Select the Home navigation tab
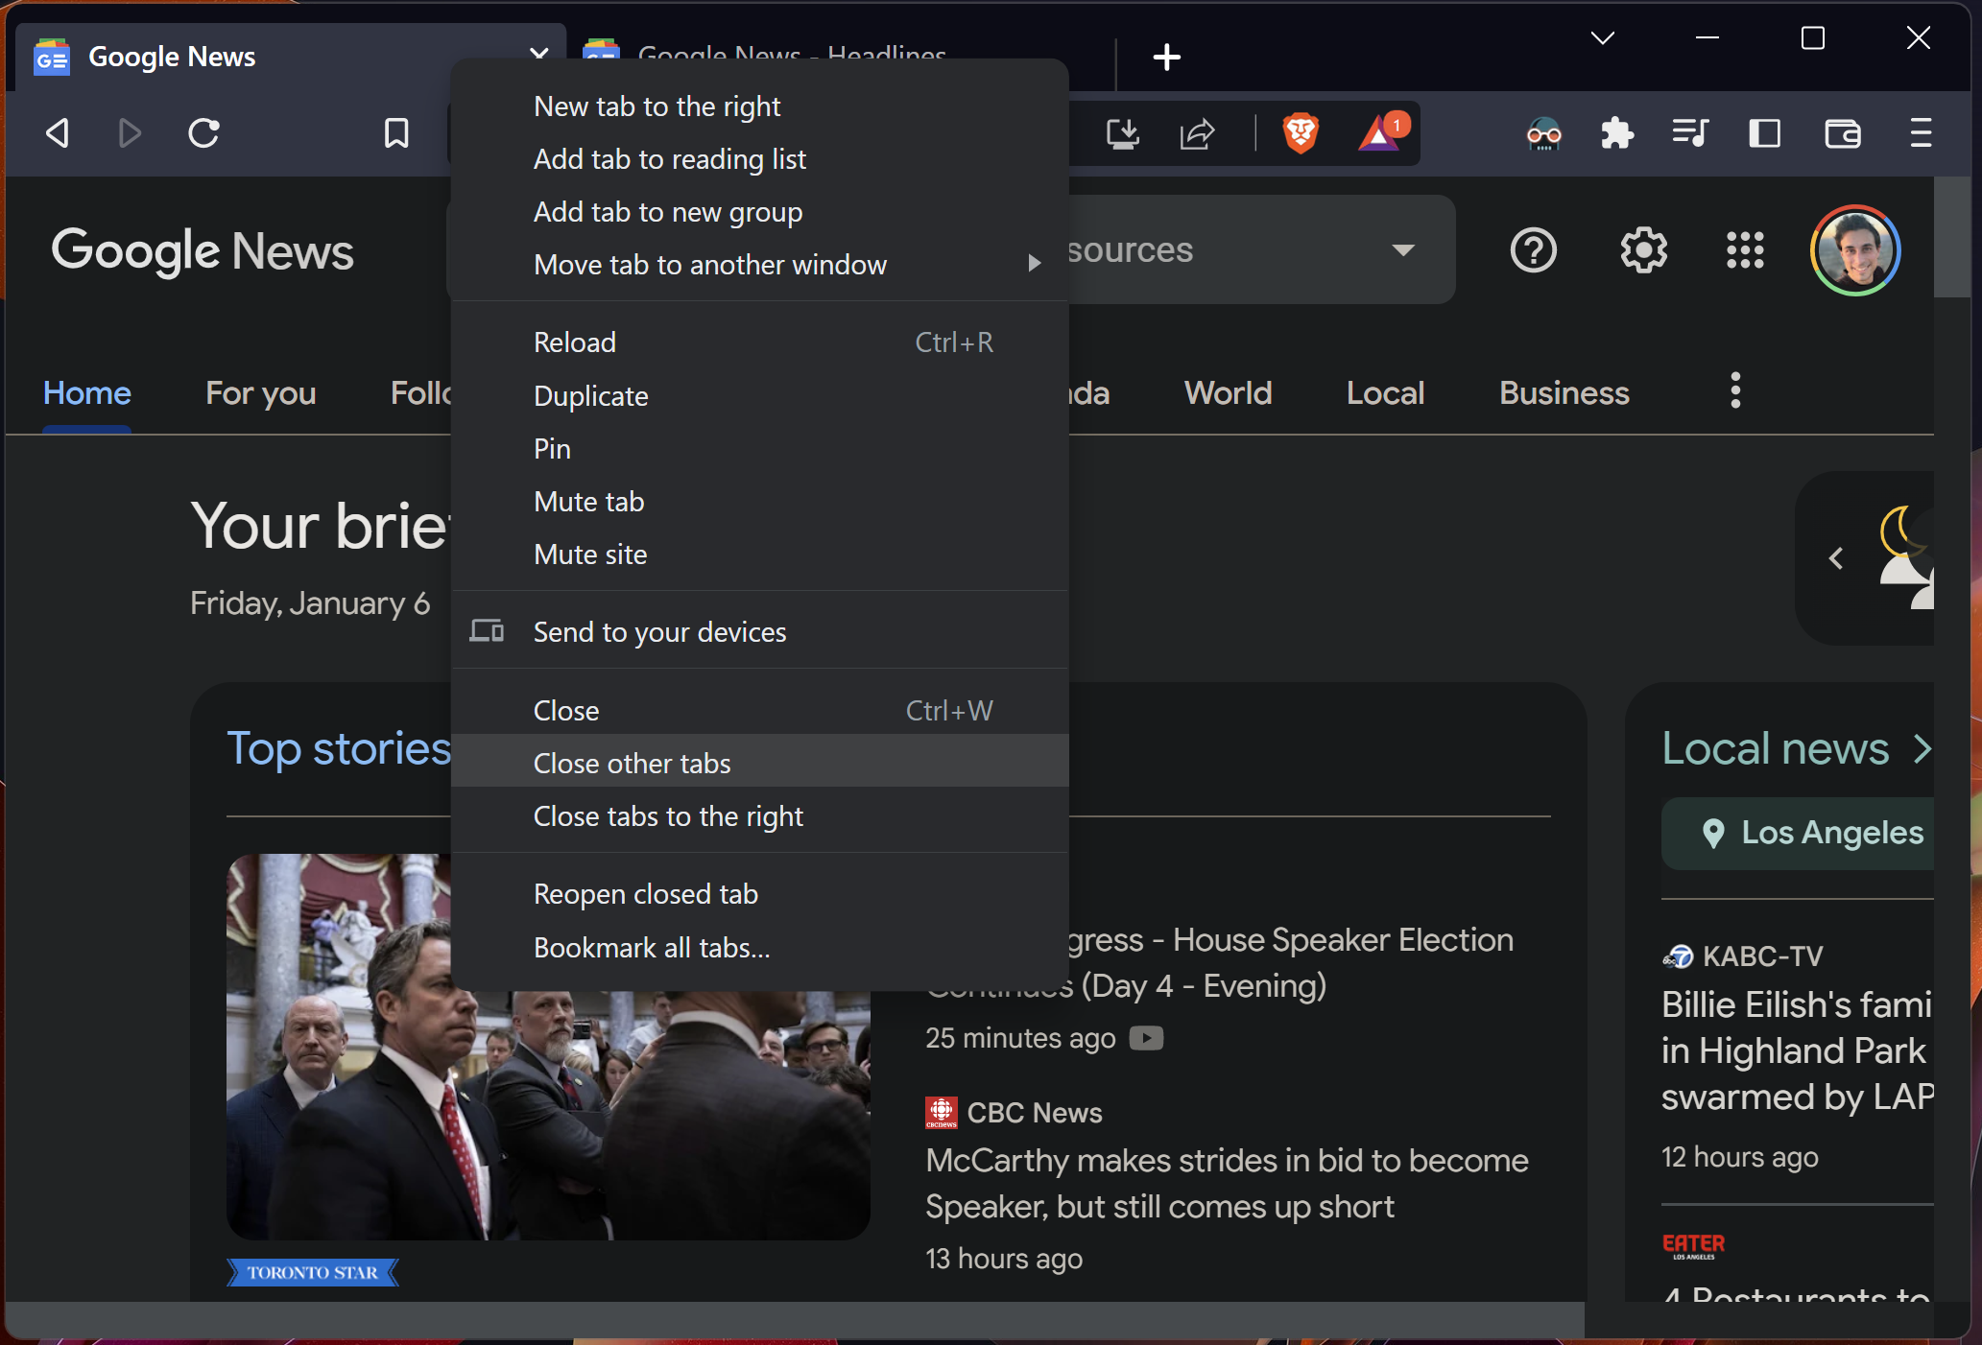The image size is (1982, 1345). tap(87, 393)
